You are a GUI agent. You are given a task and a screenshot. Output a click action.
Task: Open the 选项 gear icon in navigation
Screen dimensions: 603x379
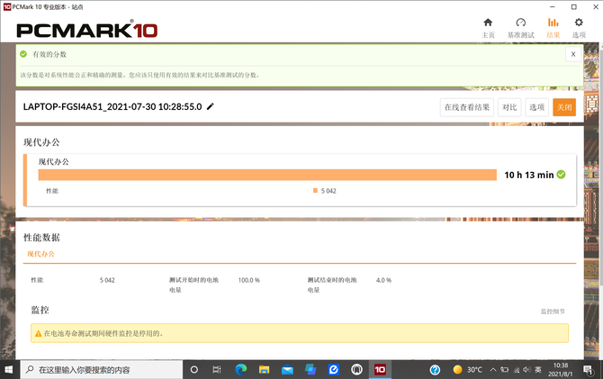pyautogui.click(x=579, y=23)
